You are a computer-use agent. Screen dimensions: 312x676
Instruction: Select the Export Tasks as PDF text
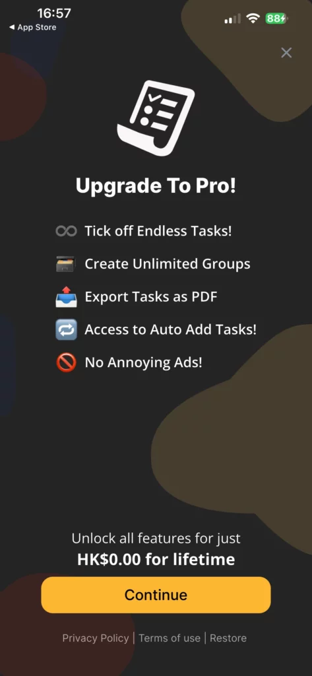pyautogui.click(x=151, y=297)
